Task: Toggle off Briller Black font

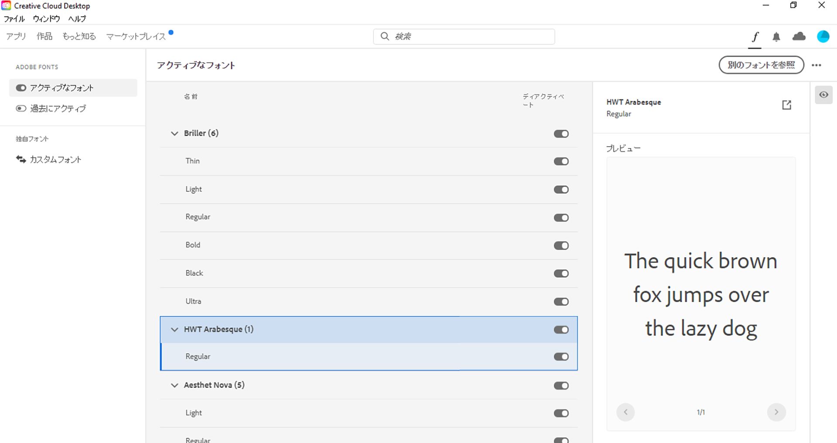Action: (x=561, y=273)
